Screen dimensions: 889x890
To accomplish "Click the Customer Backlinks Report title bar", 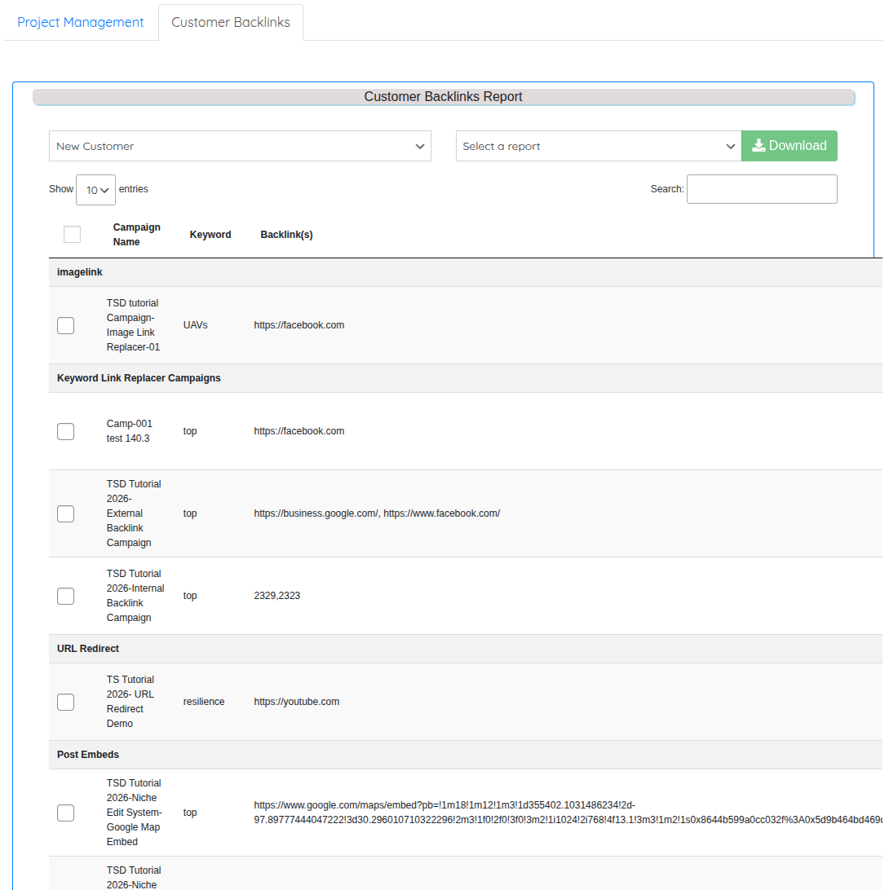I will point(443,97).
